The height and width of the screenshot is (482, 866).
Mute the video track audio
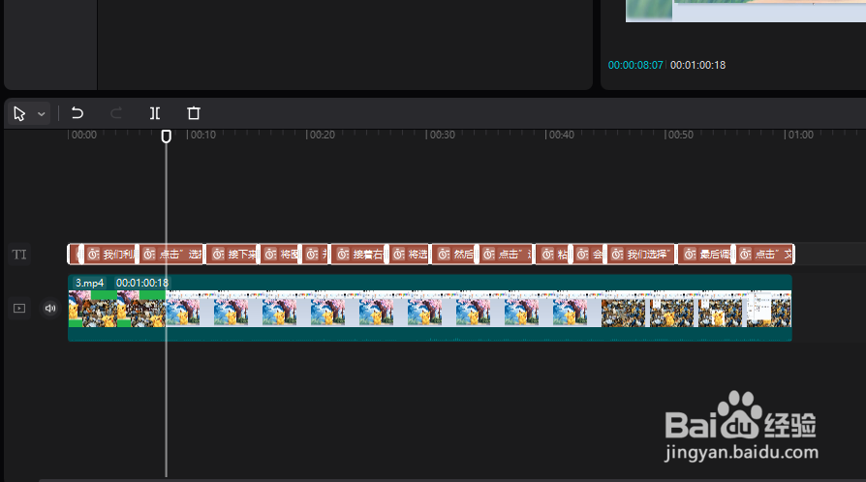tap(50, 308)
